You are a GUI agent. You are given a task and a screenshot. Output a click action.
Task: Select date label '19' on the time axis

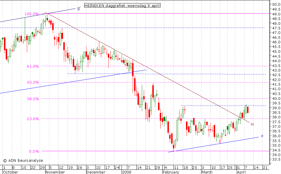click(x=70, y=167)
